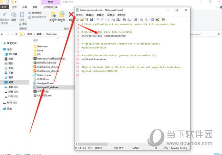Screen dimensions: 222x155
Task: Undo the last edit in Notepad2
Action: pos(98,20)
